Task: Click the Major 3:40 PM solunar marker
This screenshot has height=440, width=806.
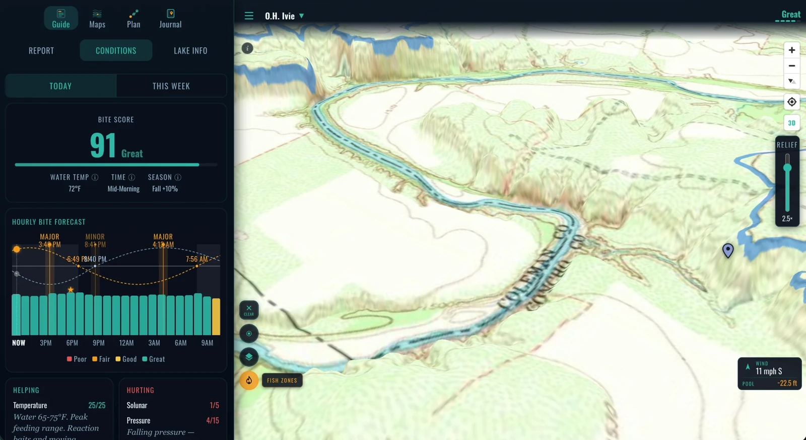Action: (49, 240)
